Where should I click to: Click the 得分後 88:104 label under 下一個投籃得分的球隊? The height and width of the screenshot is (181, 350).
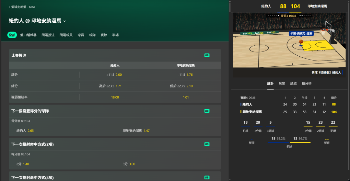point(20,121)
